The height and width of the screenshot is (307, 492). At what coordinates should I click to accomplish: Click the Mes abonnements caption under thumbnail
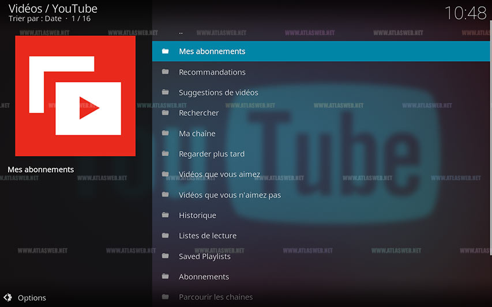(41, 169)
